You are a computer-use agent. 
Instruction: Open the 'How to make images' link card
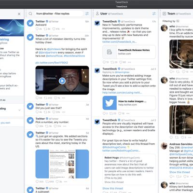pyautogui.click(x=129, y=103)
